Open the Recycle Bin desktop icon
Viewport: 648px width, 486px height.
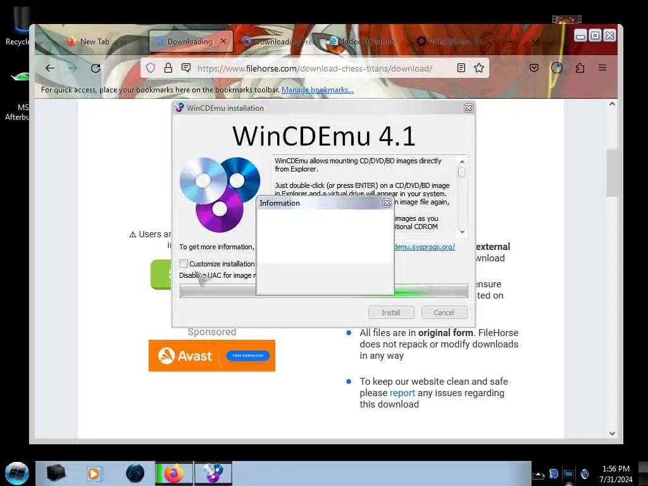click(x=17, y=25)
